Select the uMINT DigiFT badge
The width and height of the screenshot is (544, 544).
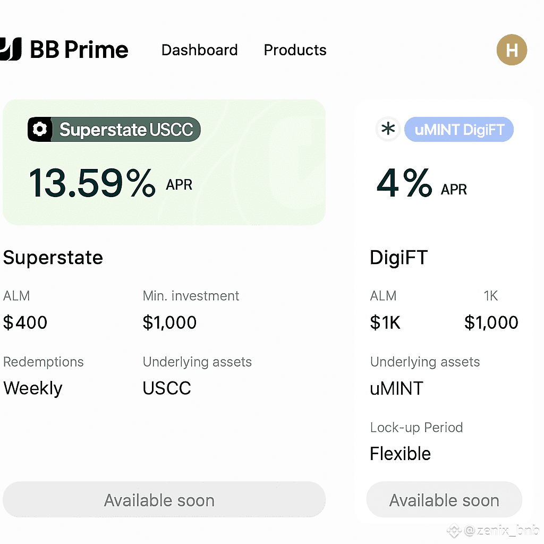point(459,130)
